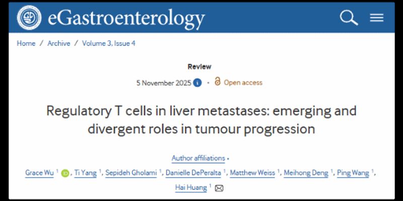Click the blue info icon beside date
The width and height of the screenshot is (403, 201).
pos(198,82)
